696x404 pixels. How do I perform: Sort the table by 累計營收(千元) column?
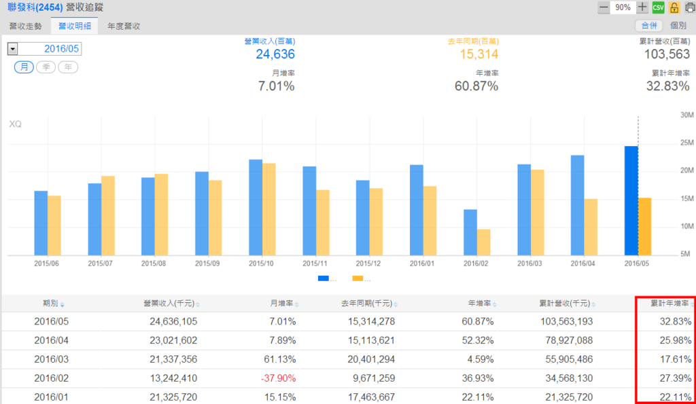568,304
